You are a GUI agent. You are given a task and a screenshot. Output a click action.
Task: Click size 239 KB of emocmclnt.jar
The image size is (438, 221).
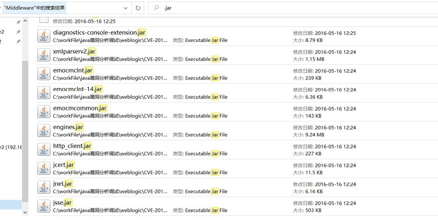point(307,78)
